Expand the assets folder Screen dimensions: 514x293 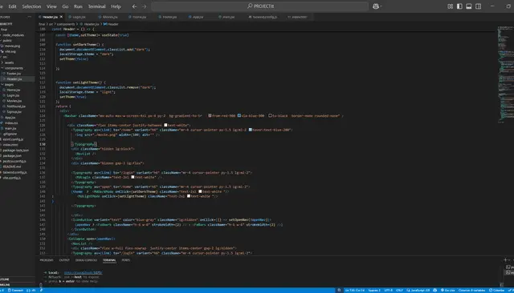[9, 62]
